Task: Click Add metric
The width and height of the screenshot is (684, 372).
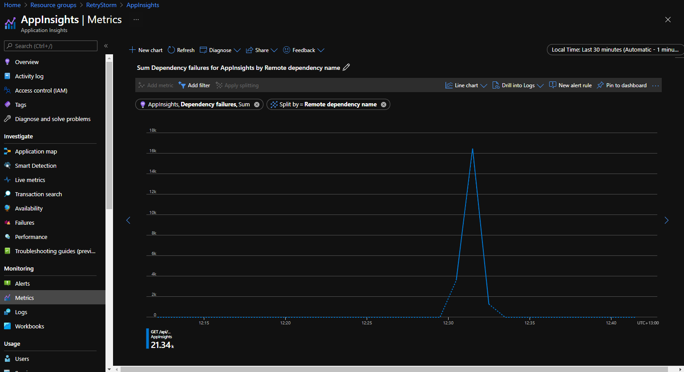Action: click(156, 85)
